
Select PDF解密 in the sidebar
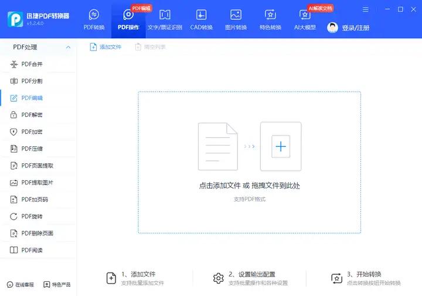[38, 115]
